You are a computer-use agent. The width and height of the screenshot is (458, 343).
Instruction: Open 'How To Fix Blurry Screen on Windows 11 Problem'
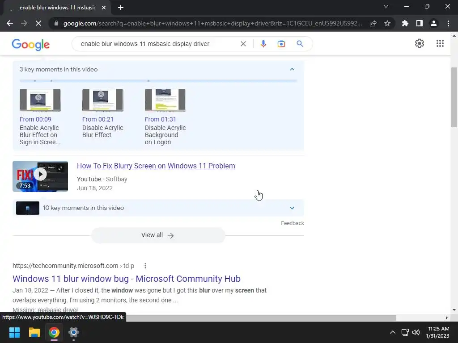click(x=156, y=166)
